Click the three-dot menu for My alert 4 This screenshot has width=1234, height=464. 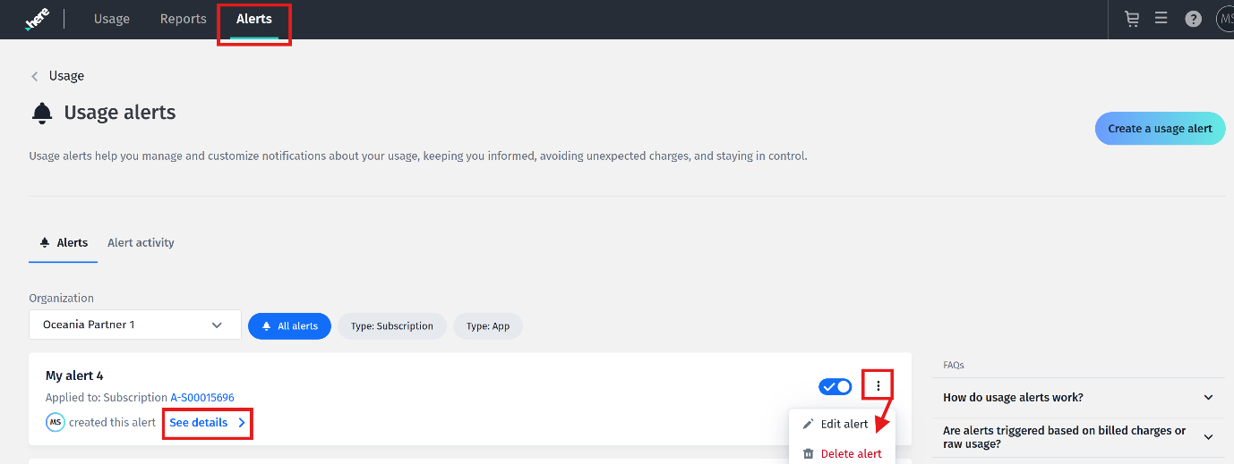pyautogui.click(x=878, y=386)
